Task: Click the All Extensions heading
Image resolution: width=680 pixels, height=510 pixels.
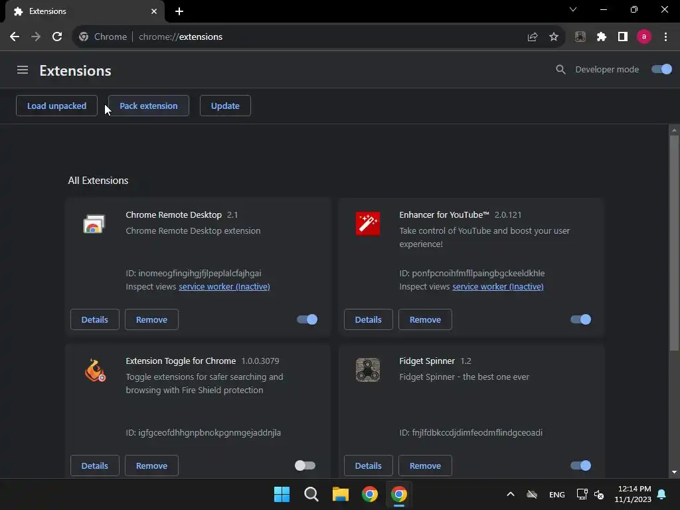Action: (x=98, y=181)
